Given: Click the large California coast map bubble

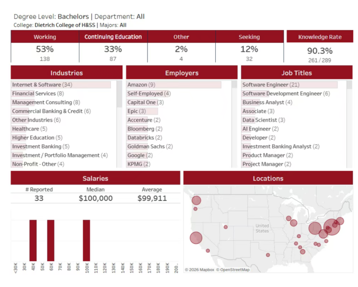Looking at the screenshot, I should [196, 238].
